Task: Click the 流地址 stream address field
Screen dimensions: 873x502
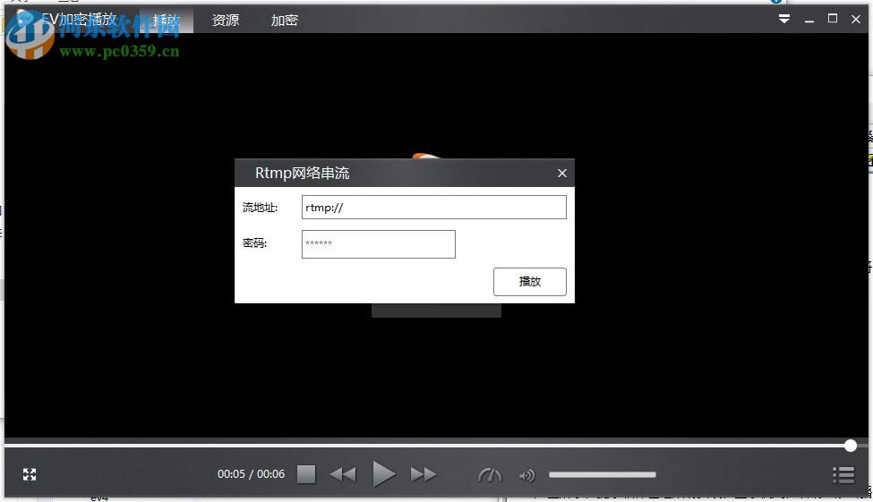Action: [x=433, y=207]
